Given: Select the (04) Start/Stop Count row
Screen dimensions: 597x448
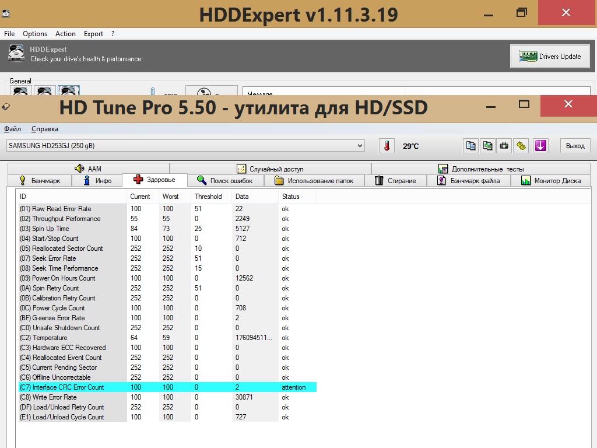Looking at the screenshot, I should pos(167,239).
